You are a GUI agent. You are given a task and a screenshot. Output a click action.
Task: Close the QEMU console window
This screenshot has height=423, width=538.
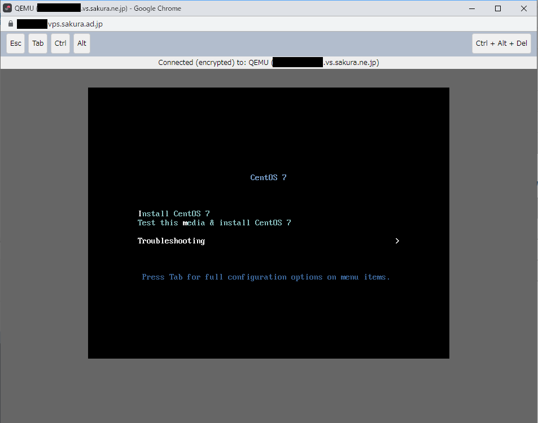[523, 8]
